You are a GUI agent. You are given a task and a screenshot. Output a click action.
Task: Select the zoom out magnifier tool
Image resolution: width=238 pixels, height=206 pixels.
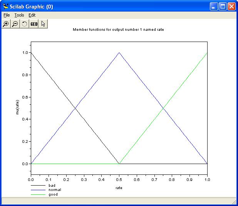click(15, 24)
